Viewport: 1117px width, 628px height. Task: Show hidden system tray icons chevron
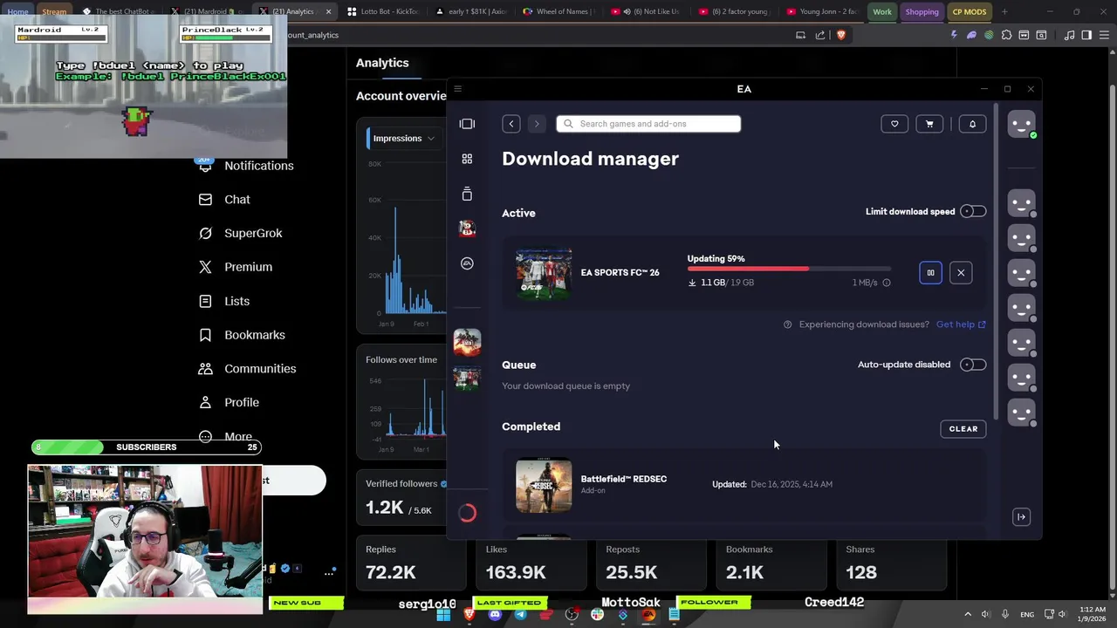967,615
